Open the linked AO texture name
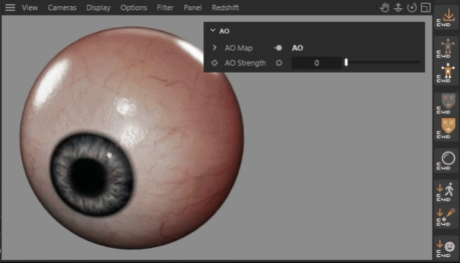Image resolution: width=460 pixels, height=263 pixels. [297, 48]
